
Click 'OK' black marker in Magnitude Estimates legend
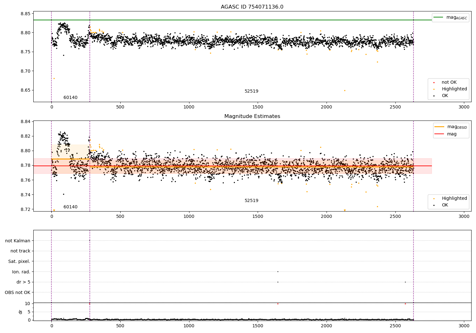(434, 205)
